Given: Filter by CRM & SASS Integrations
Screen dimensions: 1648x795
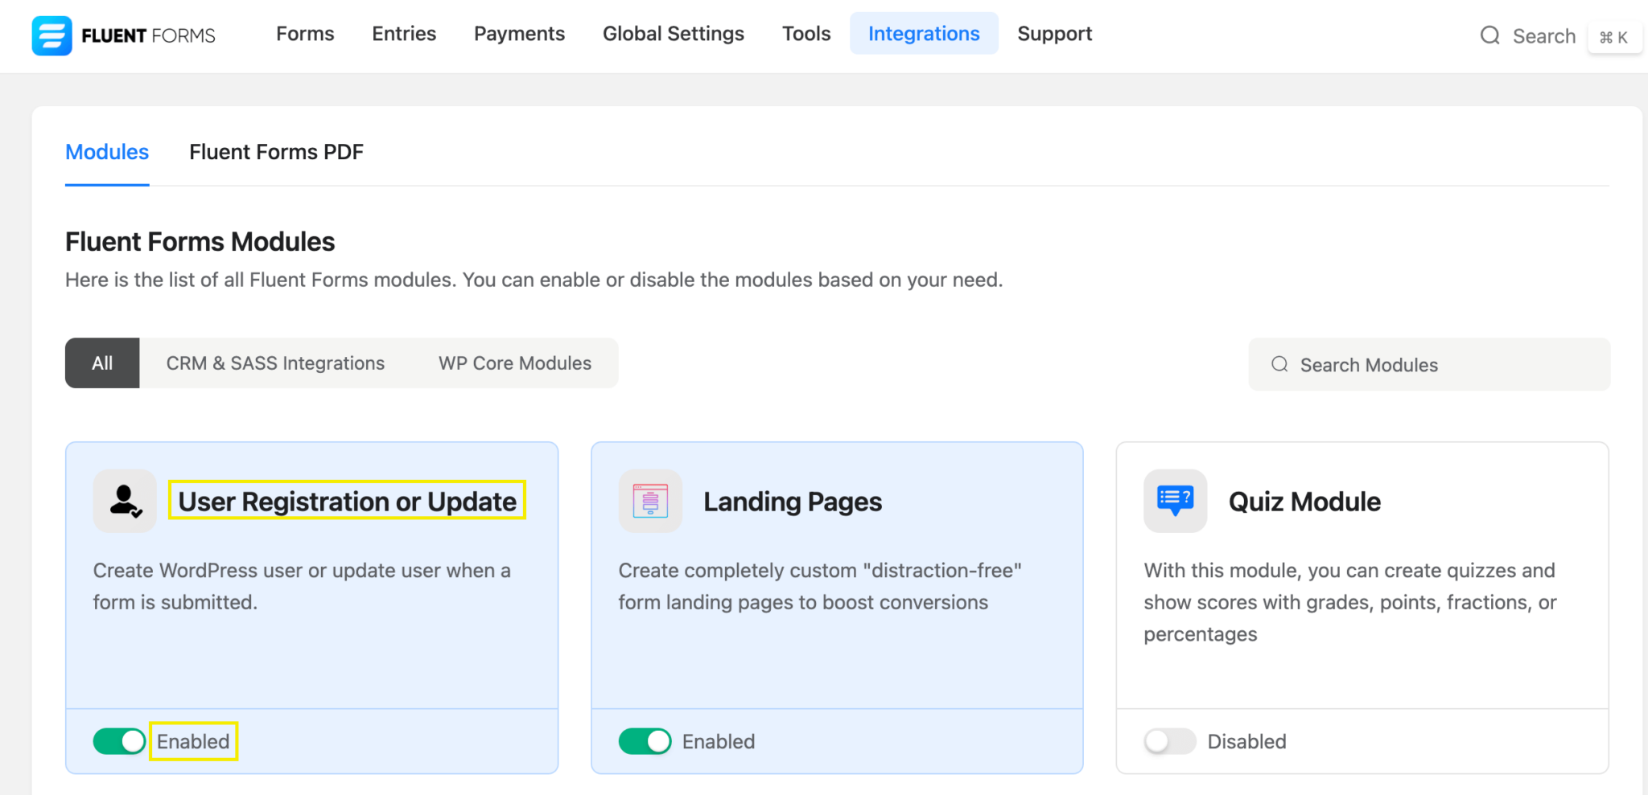Looking at the screenshot, I should [275, 363].
